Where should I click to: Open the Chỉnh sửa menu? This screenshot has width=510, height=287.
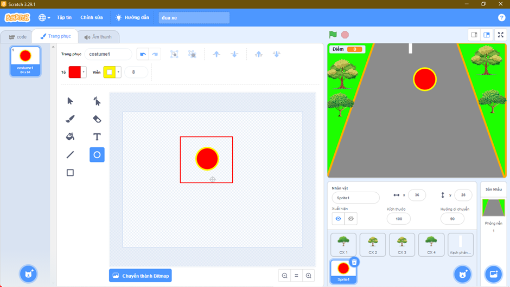[x=91, y=17]
